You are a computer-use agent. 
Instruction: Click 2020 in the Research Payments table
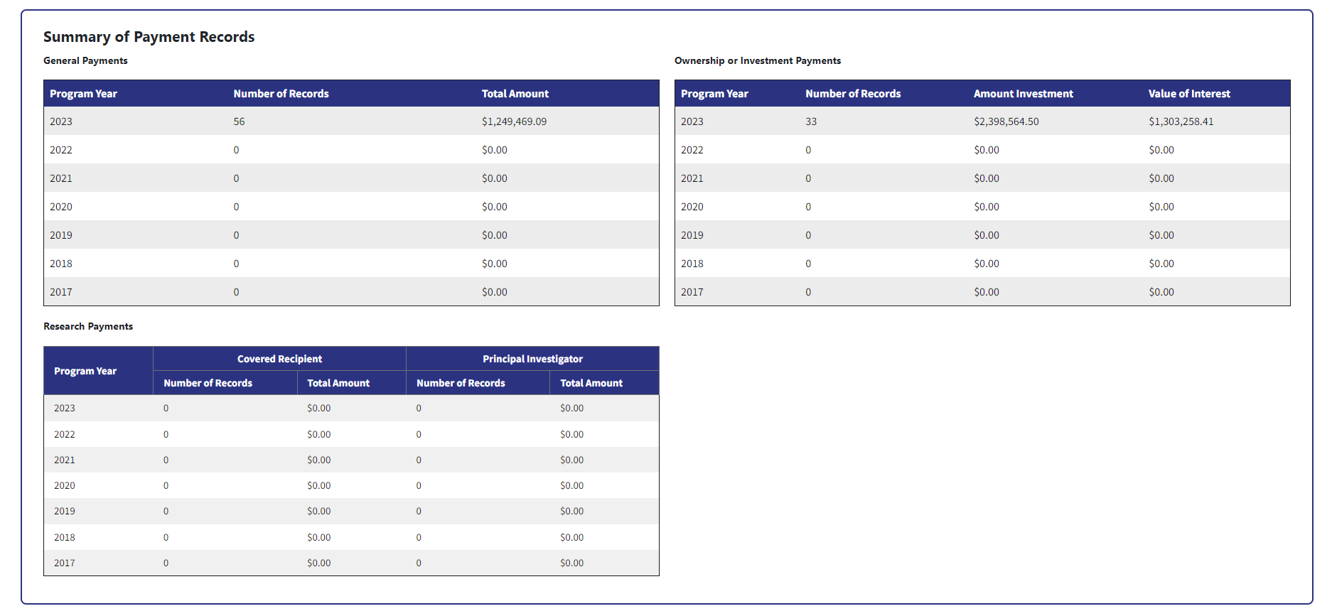[65, 485]
